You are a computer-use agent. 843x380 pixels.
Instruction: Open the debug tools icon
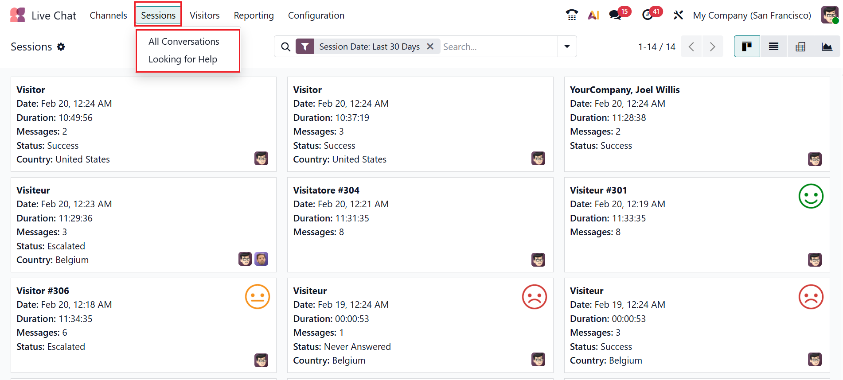click(678, 15)
